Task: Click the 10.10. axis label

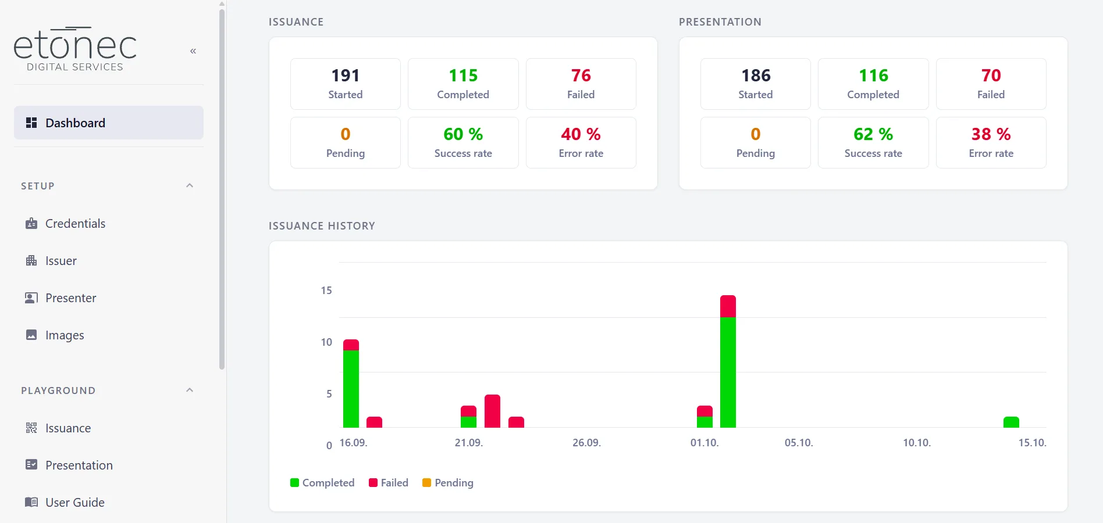Action: click(917, 443)
